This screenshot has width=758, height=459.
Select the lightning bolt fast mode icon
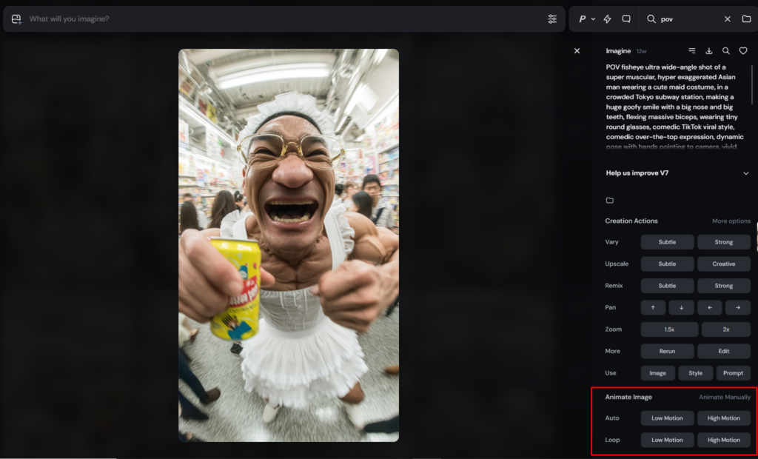607,19
